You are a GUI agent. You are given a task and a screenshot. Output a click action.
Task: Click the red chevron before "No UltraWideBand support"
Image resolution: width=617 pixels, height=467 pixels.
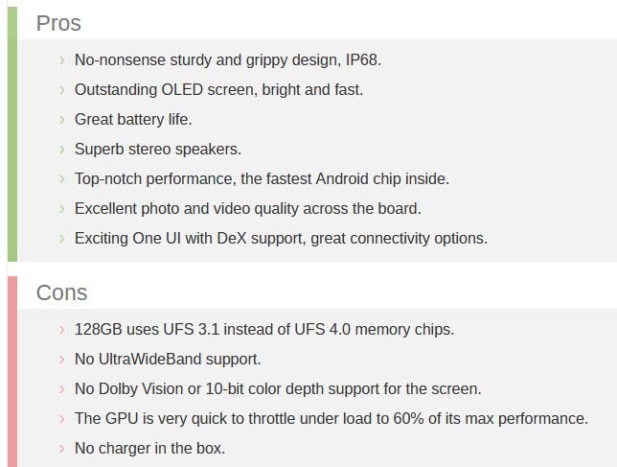coord(62,360)
